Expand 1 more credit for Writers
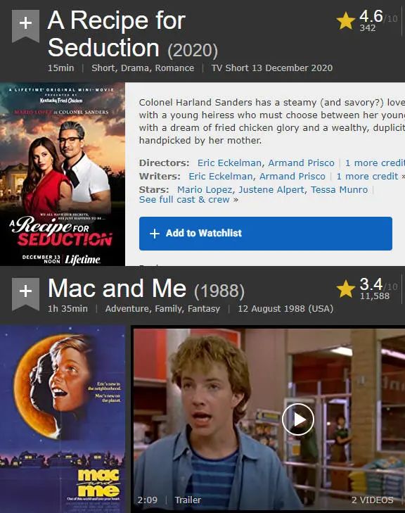 [368, 177]
